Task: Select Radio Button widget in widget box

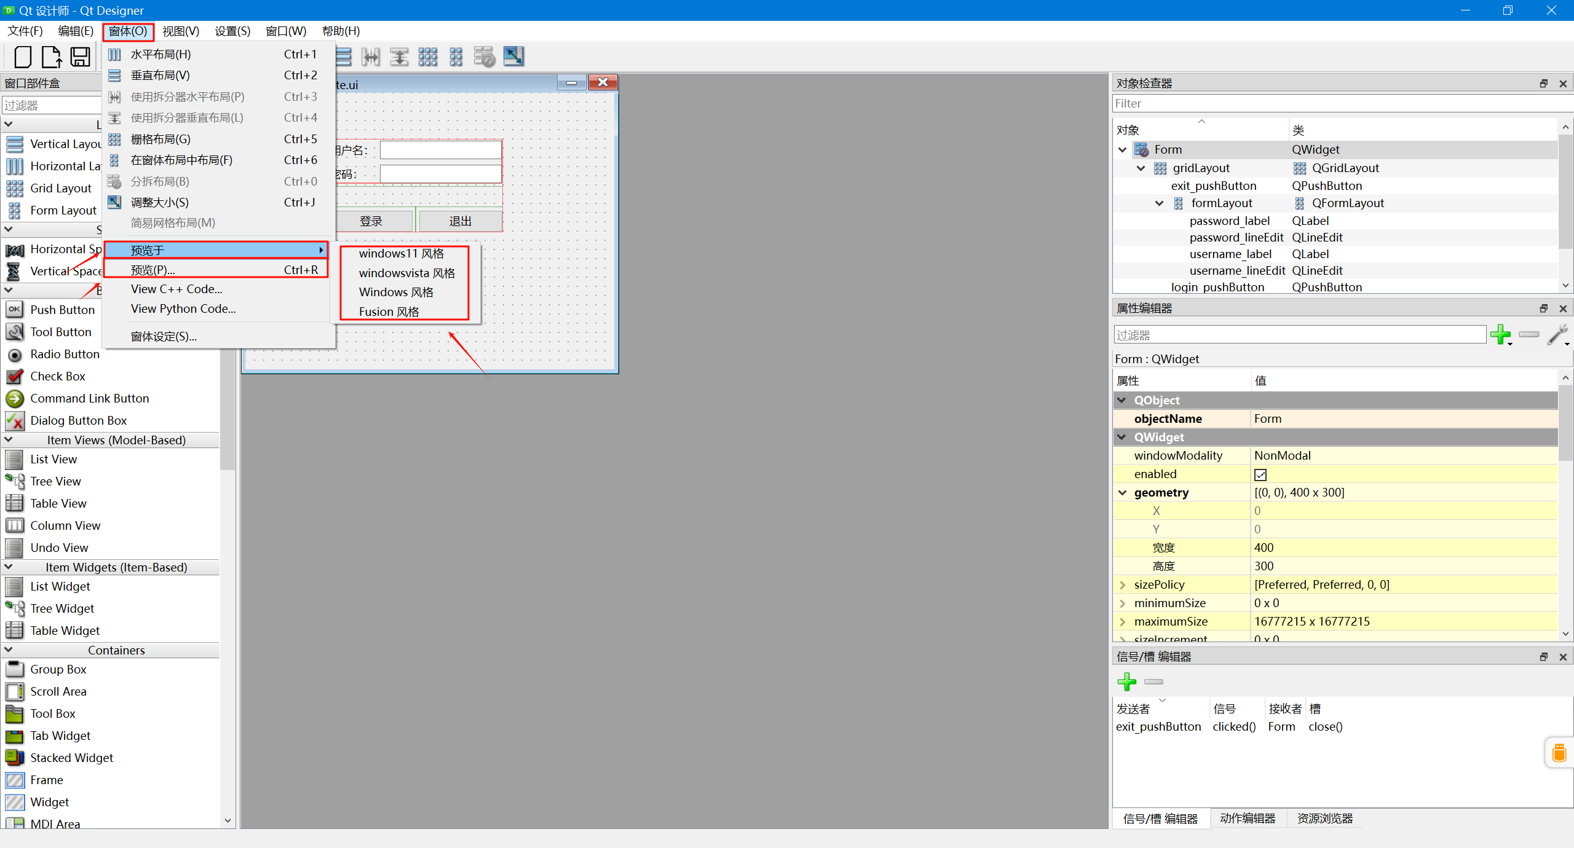Action: (x=65, y=354)
